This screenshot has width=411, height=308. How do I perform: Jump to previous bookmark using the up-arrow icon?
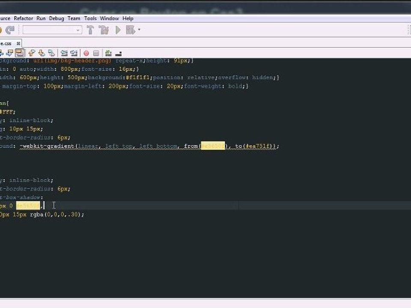point(32,53)
